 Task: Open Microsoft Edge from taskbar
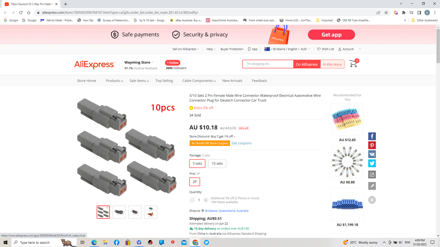pos(94,242)
